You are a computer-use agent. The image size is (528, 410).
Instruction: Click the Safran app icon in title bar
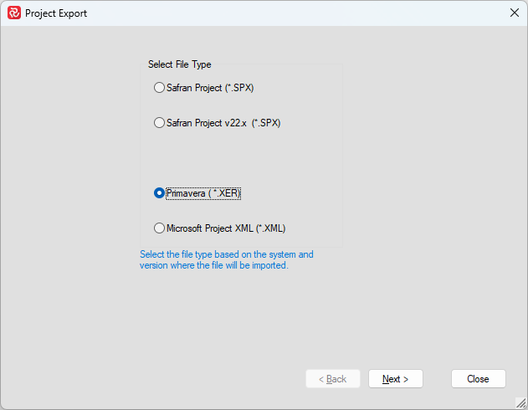point(13,13)
